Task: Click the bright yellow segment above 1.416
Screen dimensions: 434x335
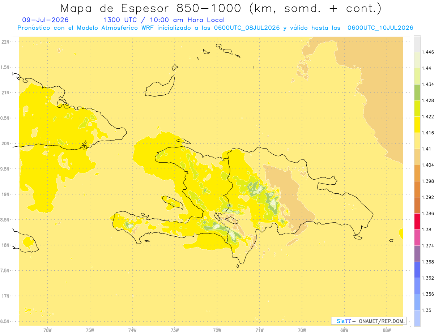Action: (417, 124)
